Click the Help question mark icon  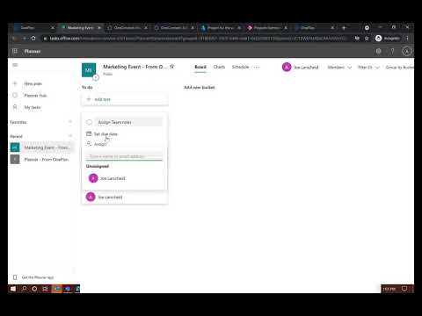(x=392, y=51)
